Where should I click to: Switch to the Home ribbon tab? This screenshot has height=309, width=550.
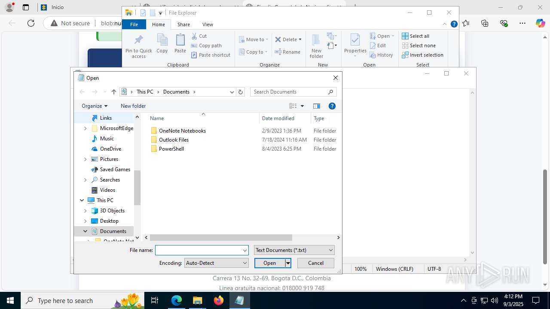pyautogui.click(x=159, y=24)
